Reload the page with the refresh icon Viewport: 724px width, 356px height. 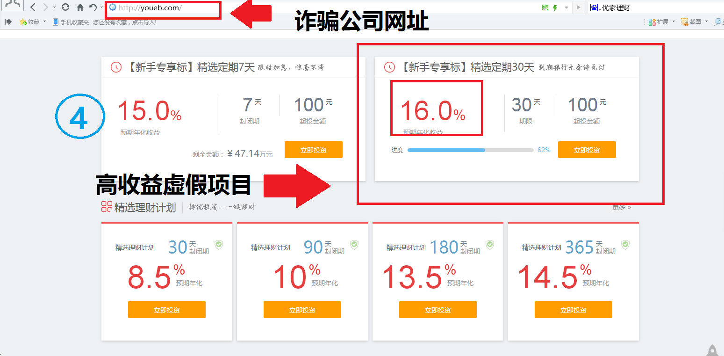coord(65,7)
